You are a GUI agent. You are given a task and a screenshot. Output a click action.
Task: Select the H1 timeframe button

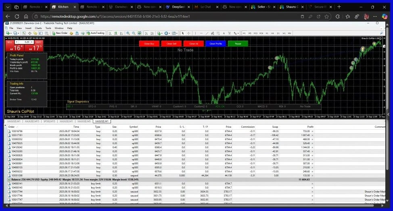pyautogui.click(x=267, y=33)
